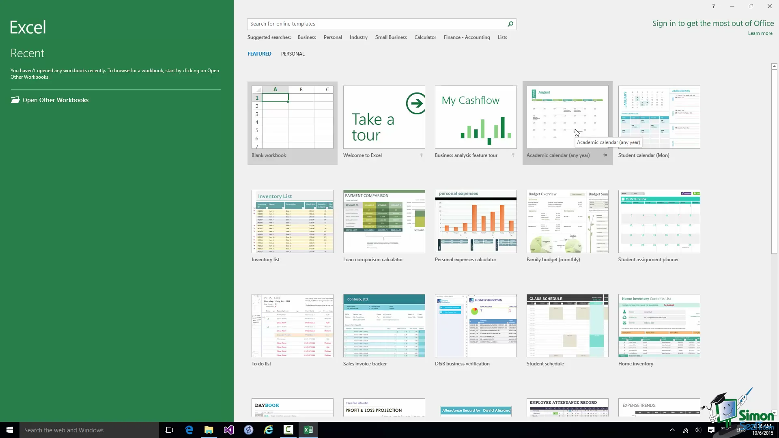Open the Blank workbook thumbnail

coord(292,117)
